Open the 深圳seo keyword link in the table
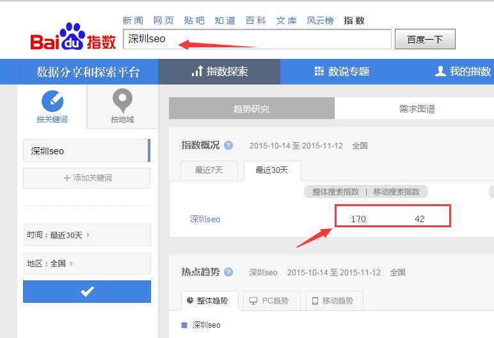The height and width of the screenshot is (338, 494). [205, 219]
